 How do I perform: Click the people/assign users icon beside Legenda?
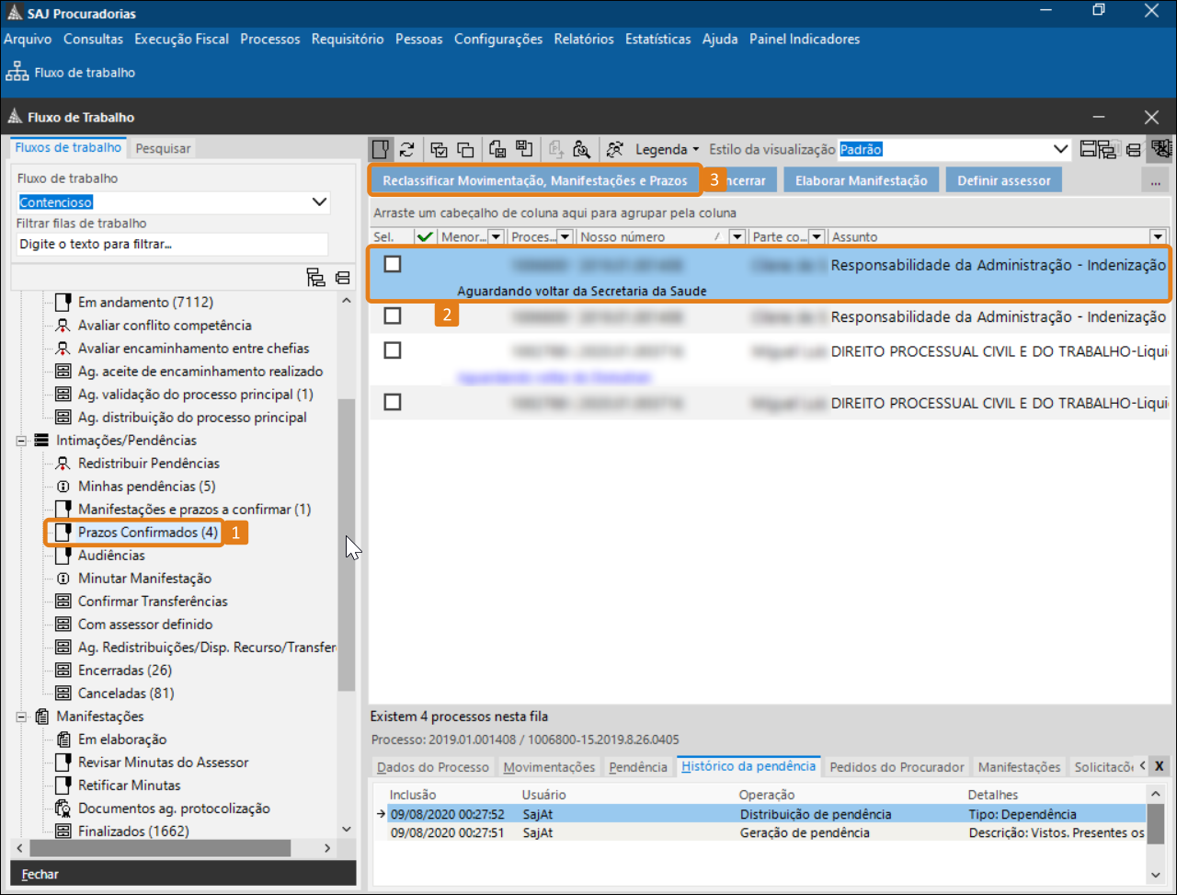(x=615, y=149)
